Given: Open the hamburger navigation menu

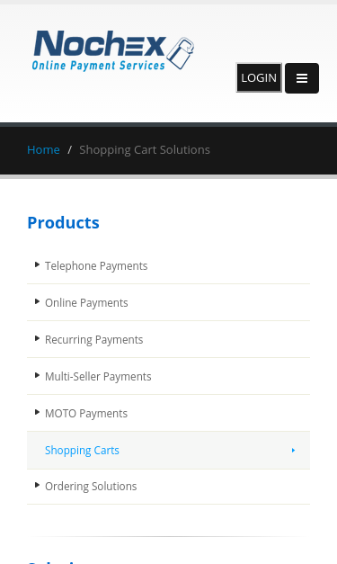Looking at the screenshot, I should (x=302, y=78).
